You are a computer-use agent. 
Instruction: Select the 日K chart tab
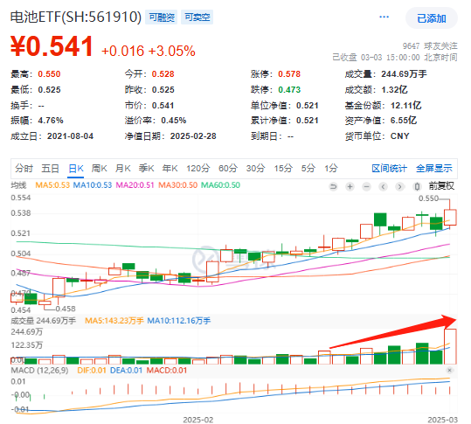point(76,168)
